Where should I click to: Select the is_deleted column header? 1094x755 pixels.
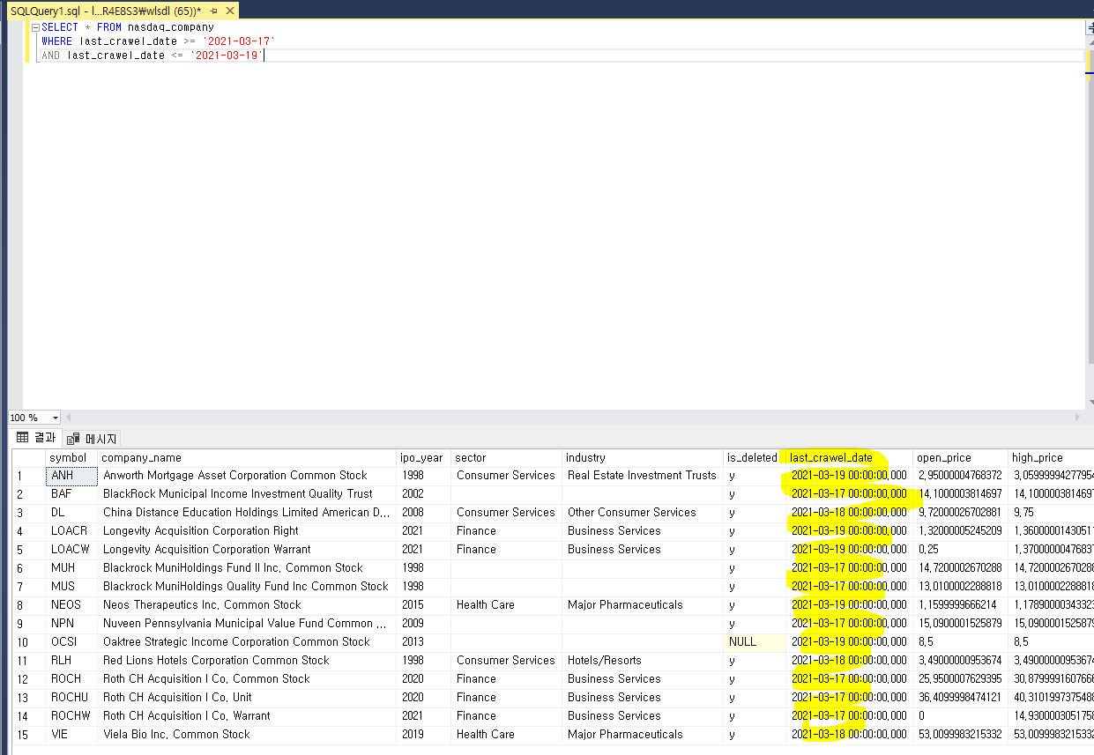click(754, 457)
